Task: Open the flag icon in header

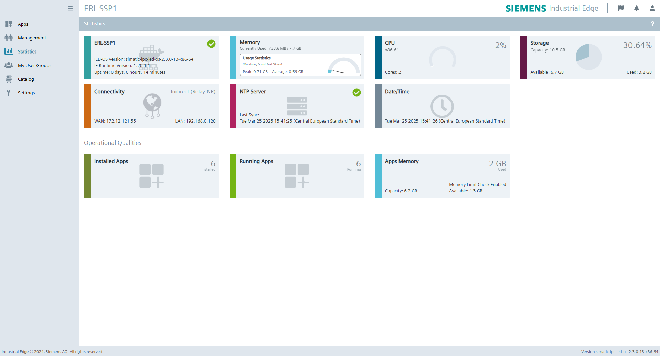Action: [x=621, y=8]
